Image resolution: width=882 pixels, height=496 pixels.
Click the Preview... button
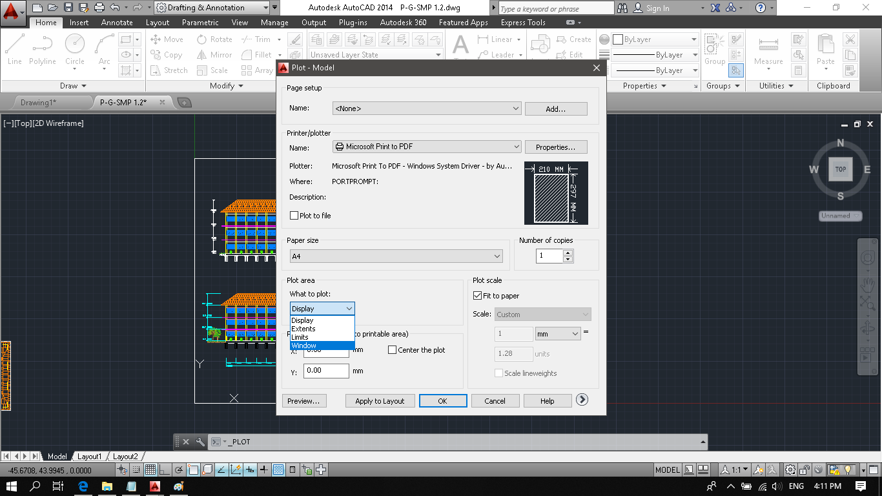click(303, 401)
